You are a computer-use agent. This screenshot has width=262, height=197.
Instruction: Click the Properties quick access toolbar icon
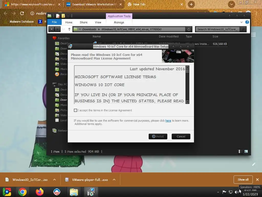point(58,16)
